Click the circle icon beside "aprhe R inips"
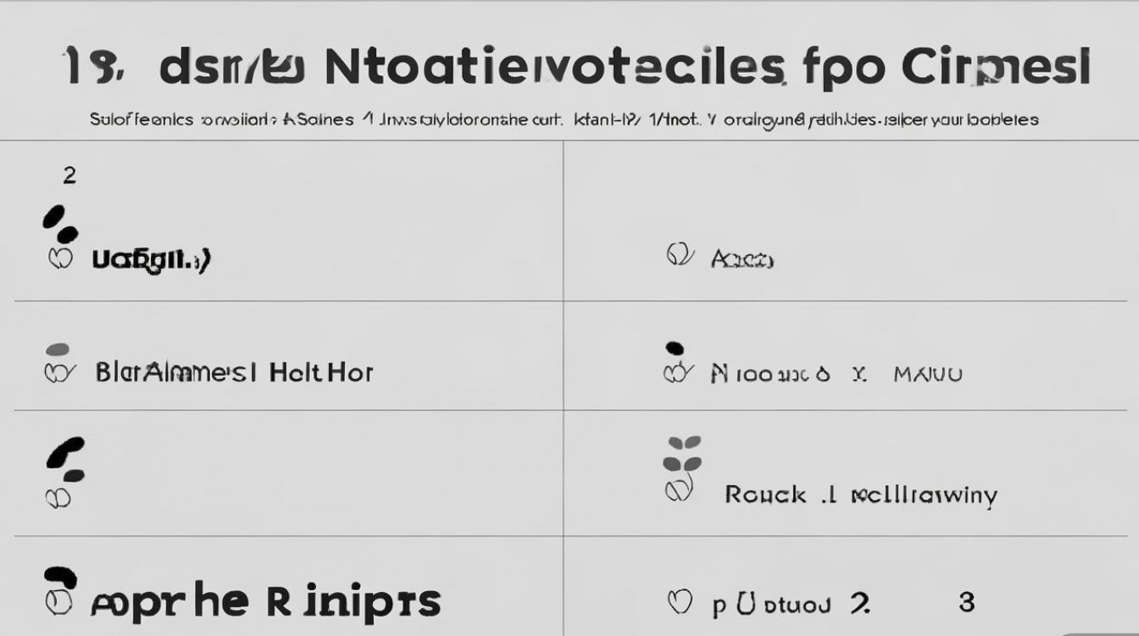 58,602
